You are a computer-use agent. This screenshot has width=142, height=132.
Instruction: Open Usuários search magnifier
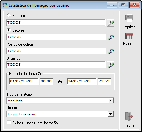(111, 65)
